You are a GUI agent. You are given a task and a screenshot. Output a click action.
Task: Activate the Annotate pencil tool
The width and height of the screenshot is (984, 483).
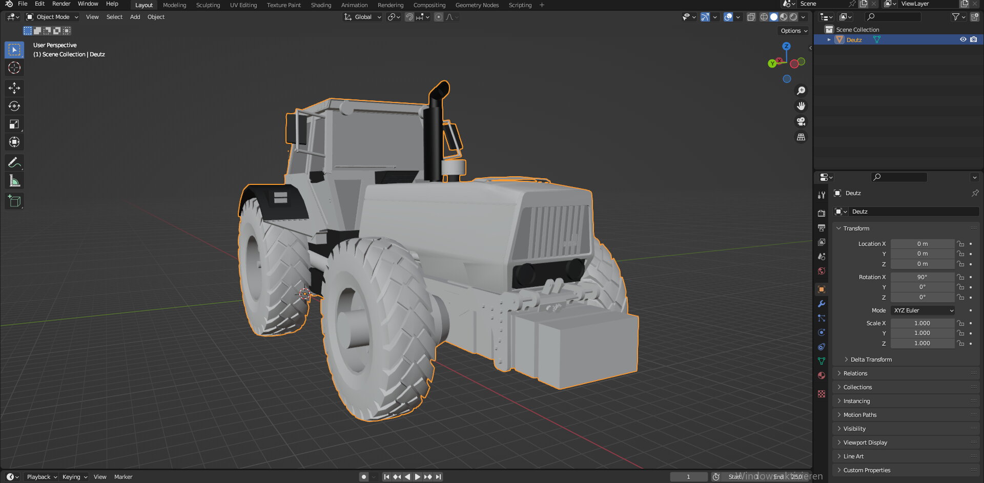point(14,163)
